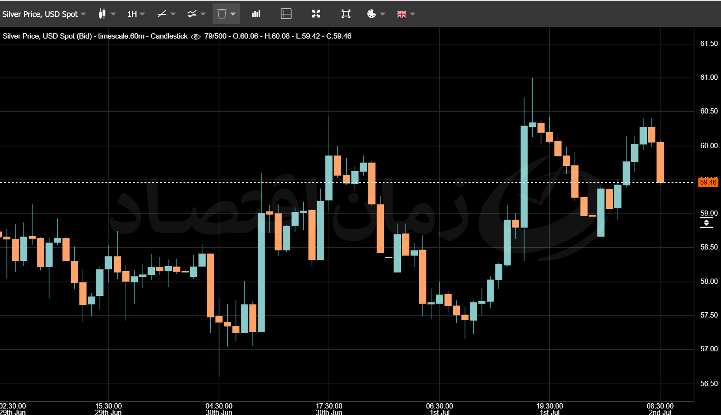Image resolution: width=721 pixels, height=415 pixels.
Task: Toggle the eye visibility icon for Silver series
Action: [x=196, y=36]
